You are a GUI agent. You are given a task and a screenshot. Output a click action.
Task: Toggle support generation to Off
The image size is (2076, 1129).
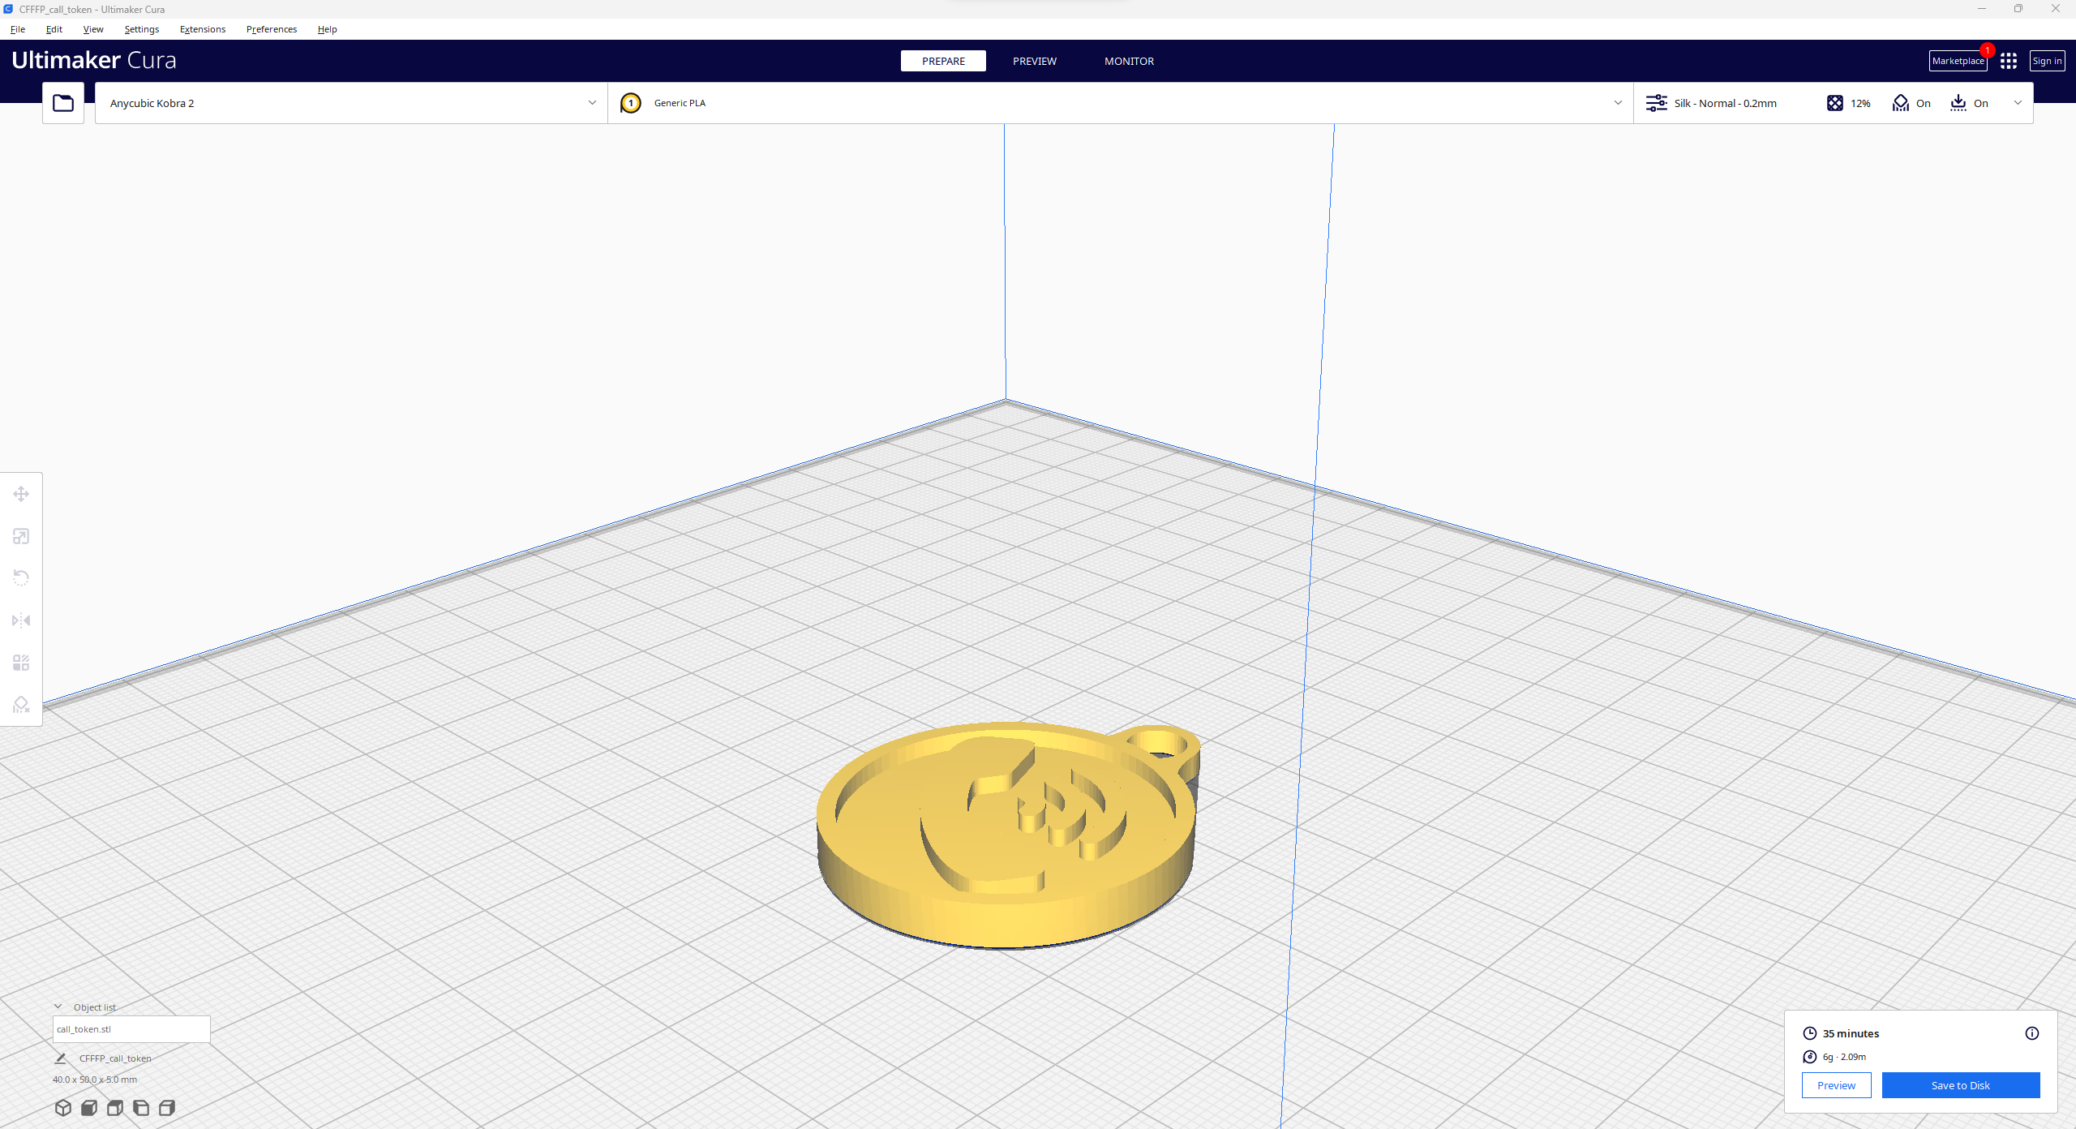pyautogui.click(x=1911, y=103)
